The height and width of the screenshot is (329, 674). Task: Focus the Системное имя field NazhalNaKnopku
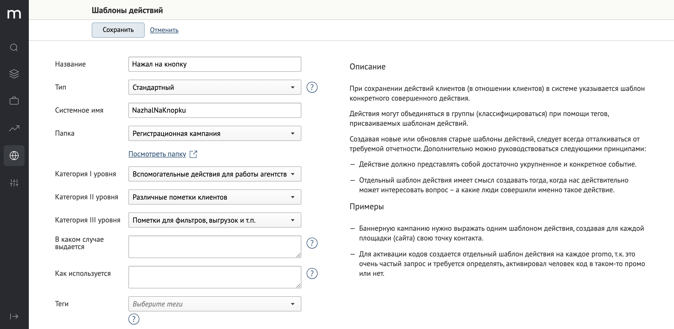click(215, 110)
